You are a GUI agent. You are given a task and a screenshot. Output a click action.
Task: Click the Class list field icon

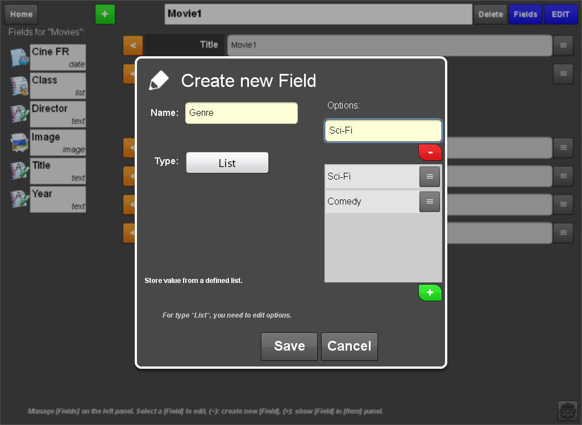(x=19, y=86)
